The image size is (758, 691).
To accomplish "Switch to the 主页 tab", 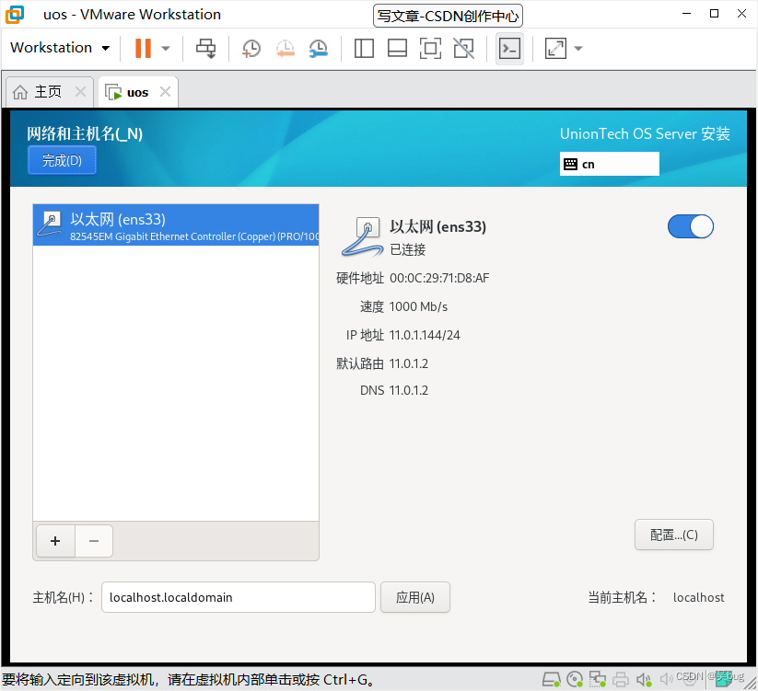I will click(44, 91).
